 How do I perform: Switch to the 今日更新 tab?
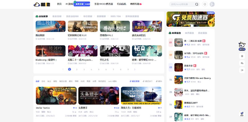pyautogui.click(x=88, y=16)
